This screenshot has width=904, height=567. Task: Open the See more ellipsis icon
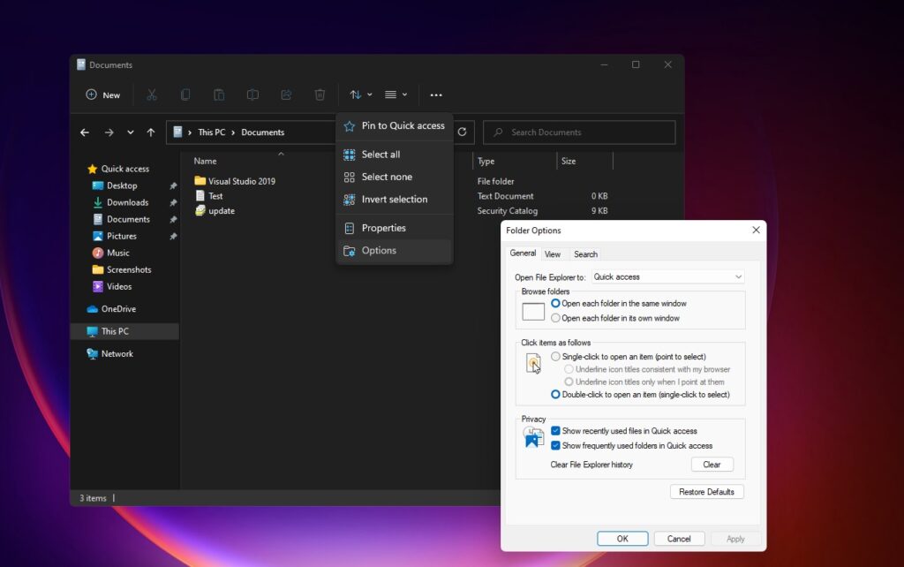tap(435, 94)
